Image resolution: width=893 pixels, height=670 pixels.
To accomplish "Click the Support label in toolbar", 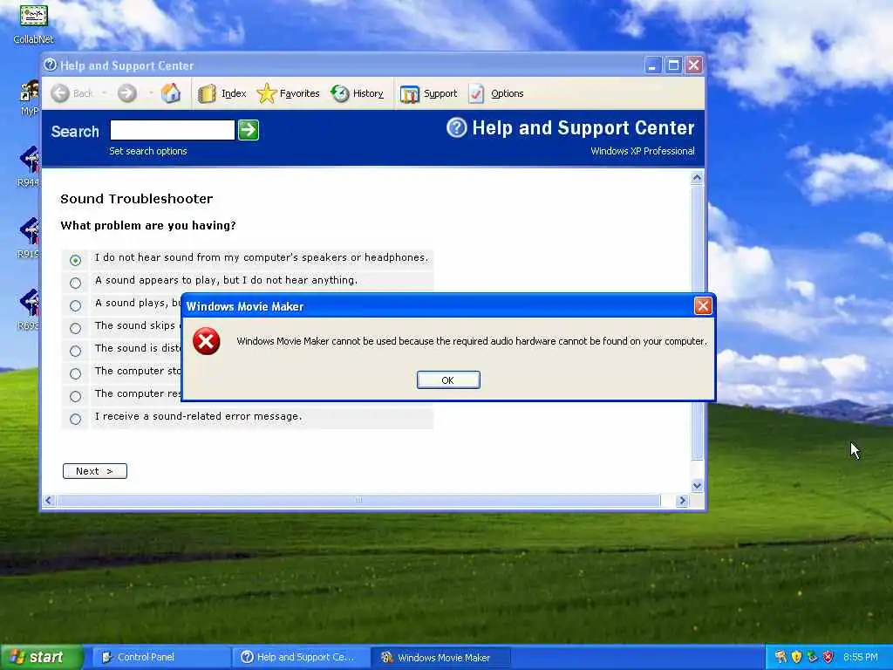I will pyautogui.click(x=440, y=93).
